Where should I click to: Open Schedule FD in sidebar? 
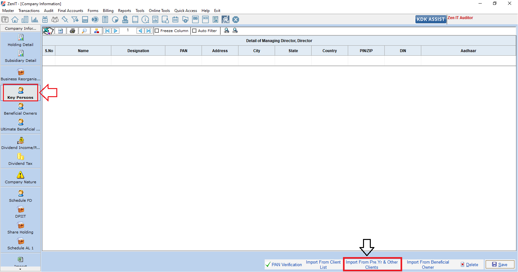20,196
